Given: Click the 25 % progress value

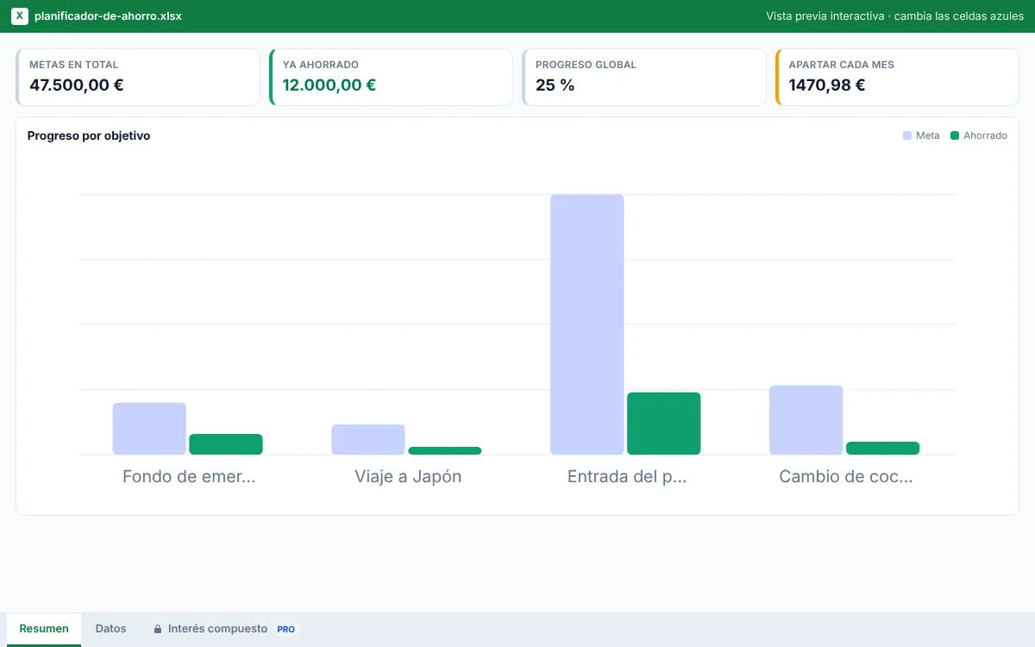Looking at the screenshot, I should tap(555, 85).
